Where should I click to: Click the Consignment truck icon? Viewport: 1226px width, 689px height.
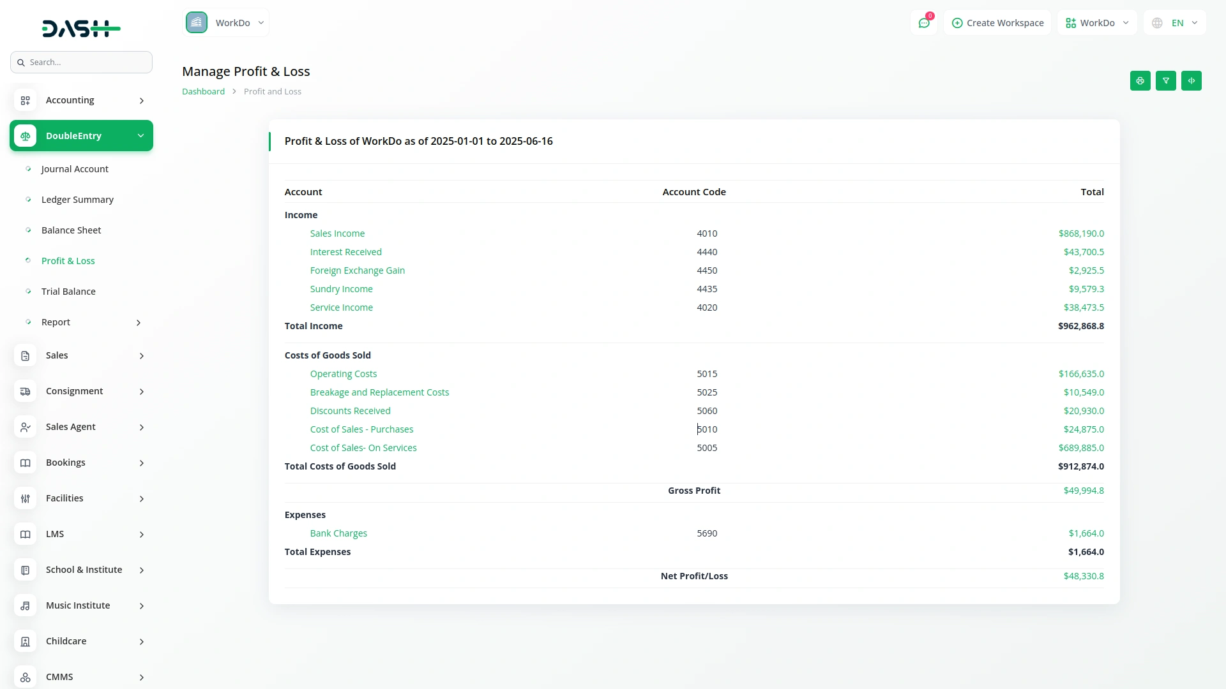pos(25,392)
